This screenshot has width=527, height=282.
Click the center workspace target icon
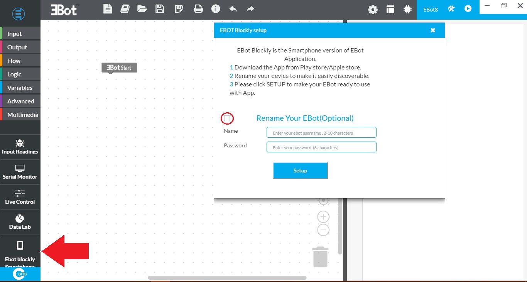pyautogui.click(x=323, y=201)
